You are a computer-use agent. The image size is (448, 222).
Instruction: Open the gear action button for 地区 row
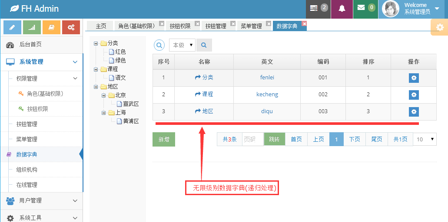(x=414, y=112)
